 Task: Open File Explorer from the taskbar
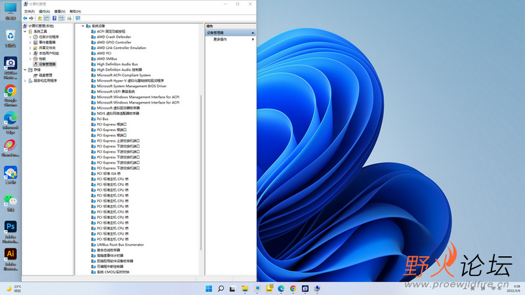pos(245,288)
